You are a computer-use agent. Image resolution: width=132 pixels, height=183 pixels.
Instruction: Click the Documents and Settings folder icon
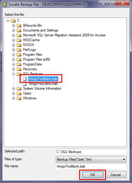(x=19, y=31)
